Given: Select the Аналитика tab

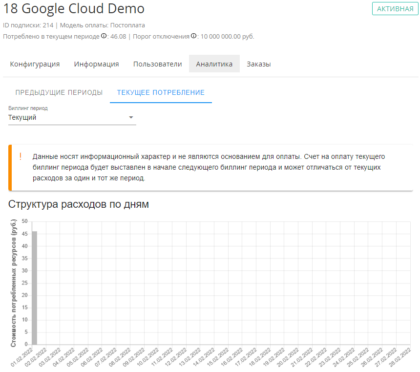Looking at the screenshot, I should coord(214,64).
